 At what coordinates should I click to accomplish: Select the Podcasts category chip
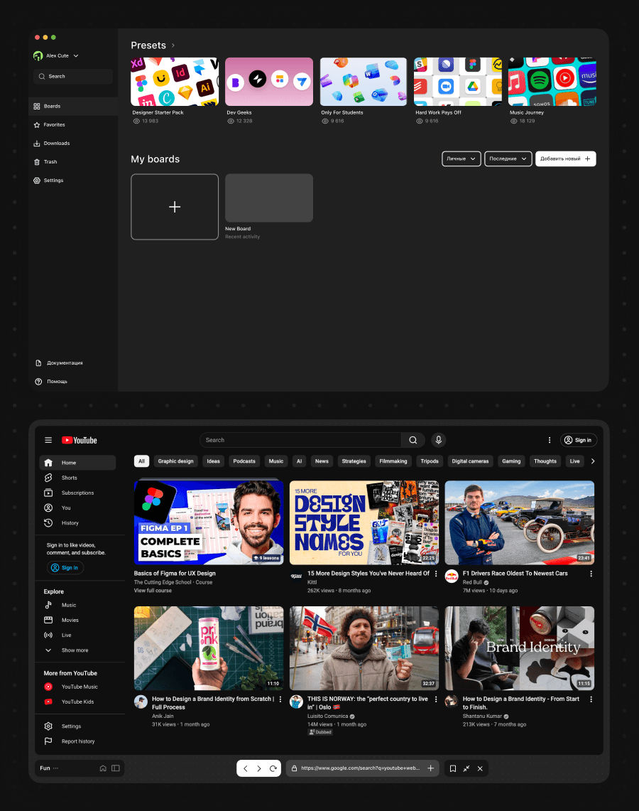click(244, 461)
